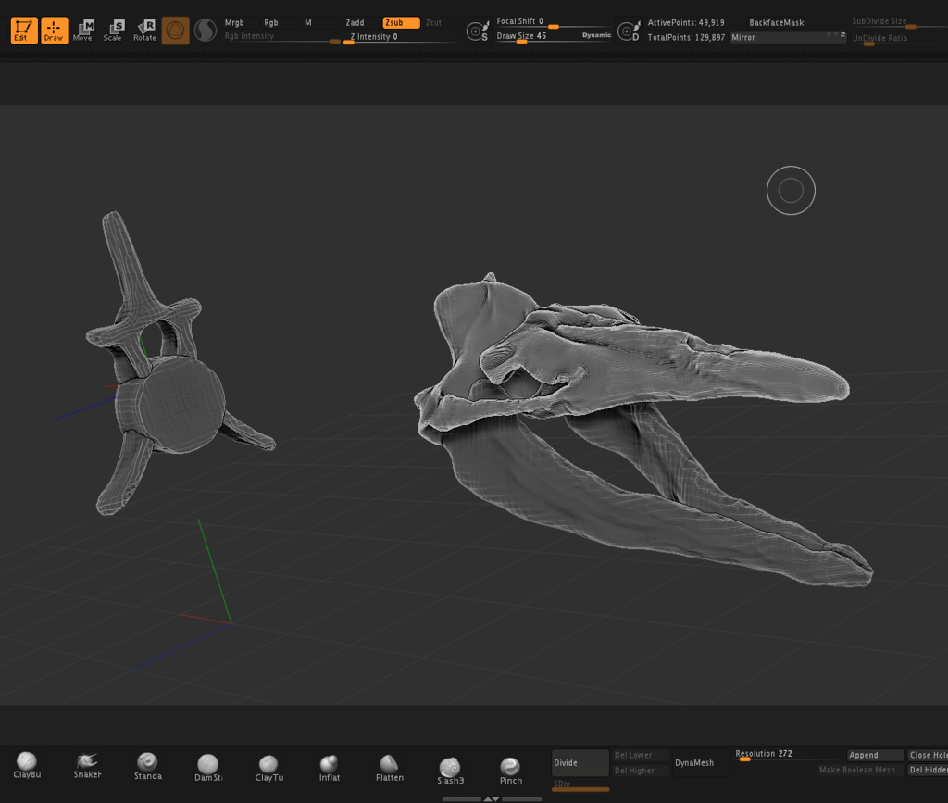Click the TotalPoints count text
Screen dimensions: 948x803
686,37
